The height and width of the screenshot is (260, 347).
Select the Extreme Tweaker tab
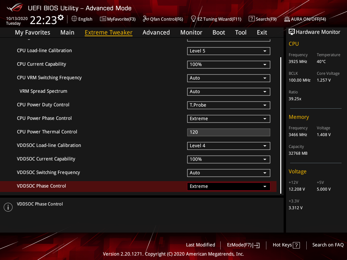click(109, 32)
